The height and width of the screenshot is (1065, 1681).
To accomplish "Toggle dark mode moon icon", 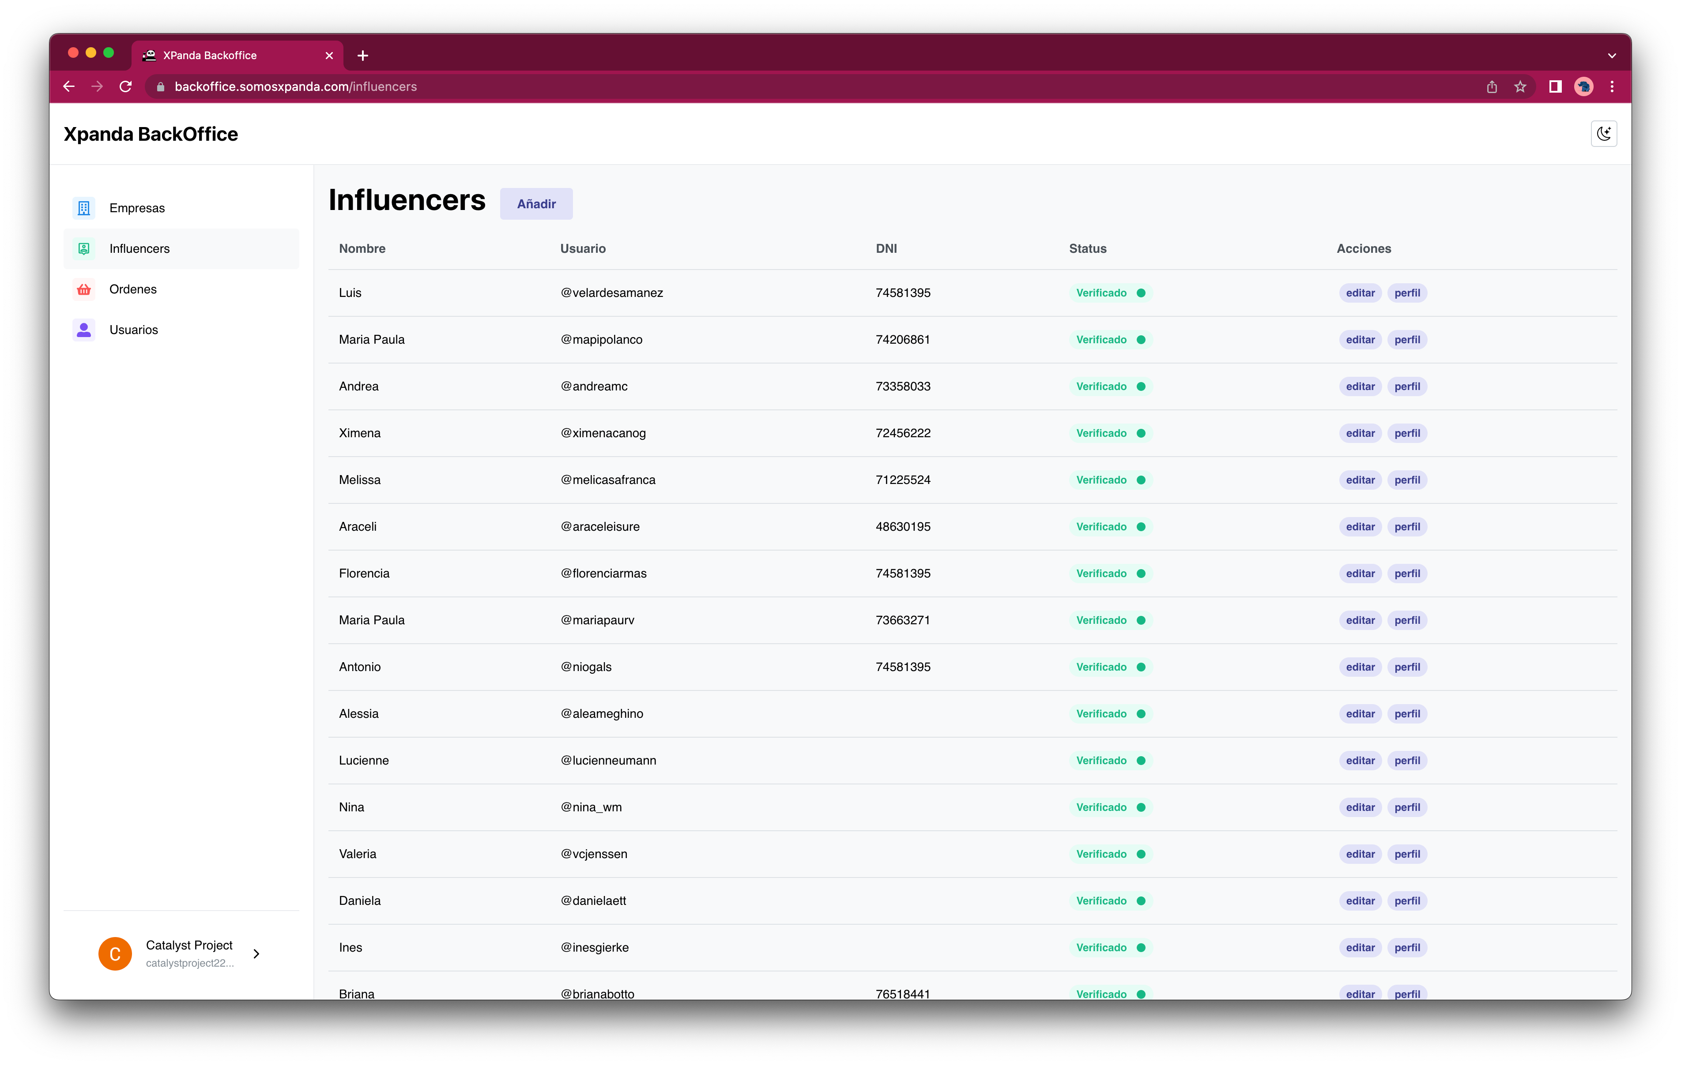I will 1603,133.
